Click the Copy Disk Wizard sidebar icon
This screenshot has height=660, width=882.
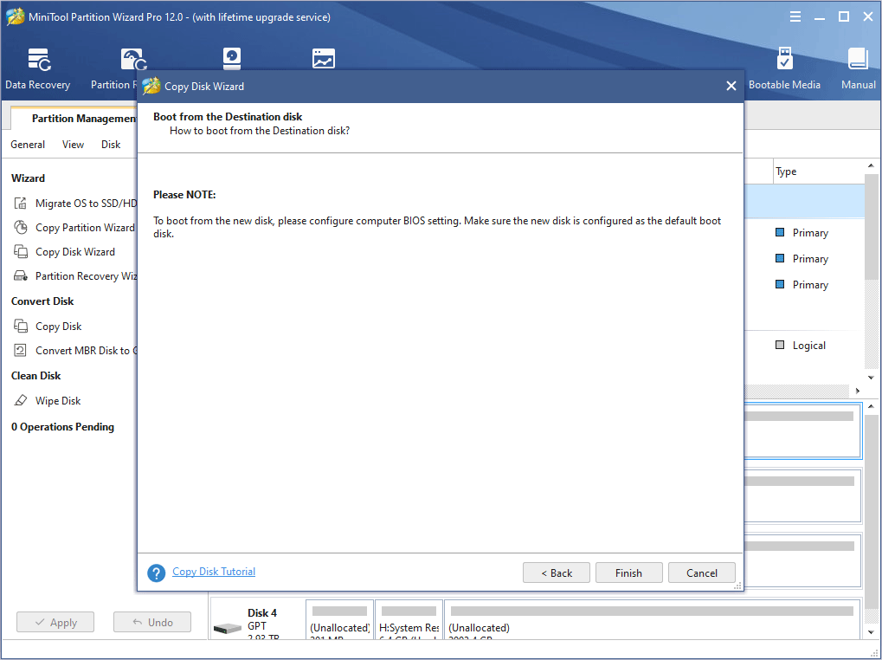coord(20,251)
